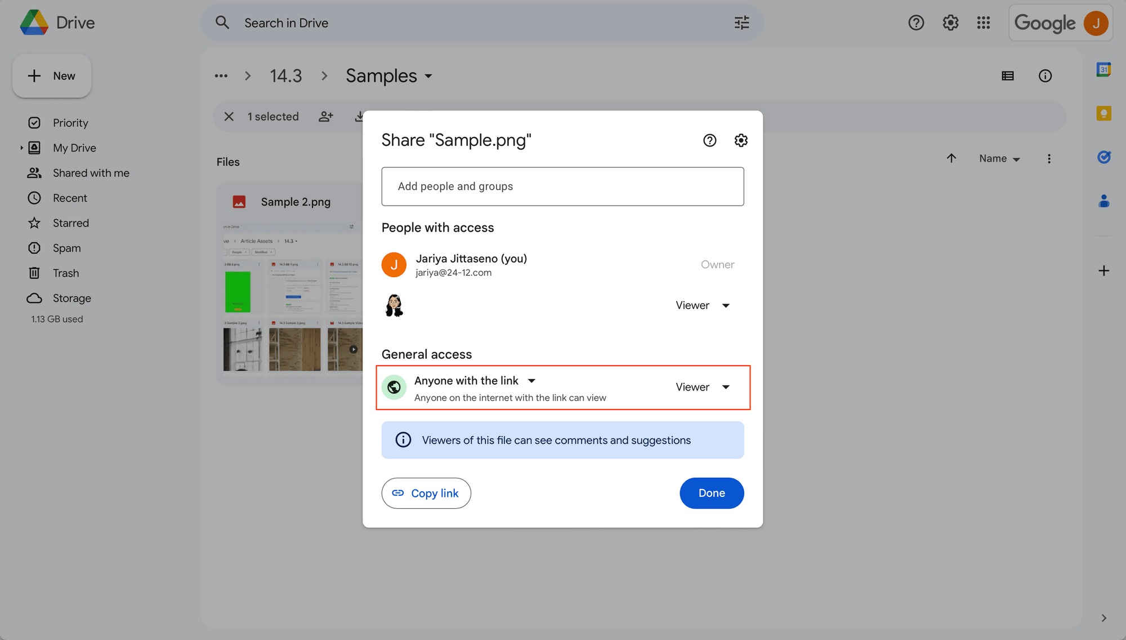The width and height of the screenshot is (1126, 640).
Task: Open the Starred section in sidebar
Action: click(x=70, y=223)
